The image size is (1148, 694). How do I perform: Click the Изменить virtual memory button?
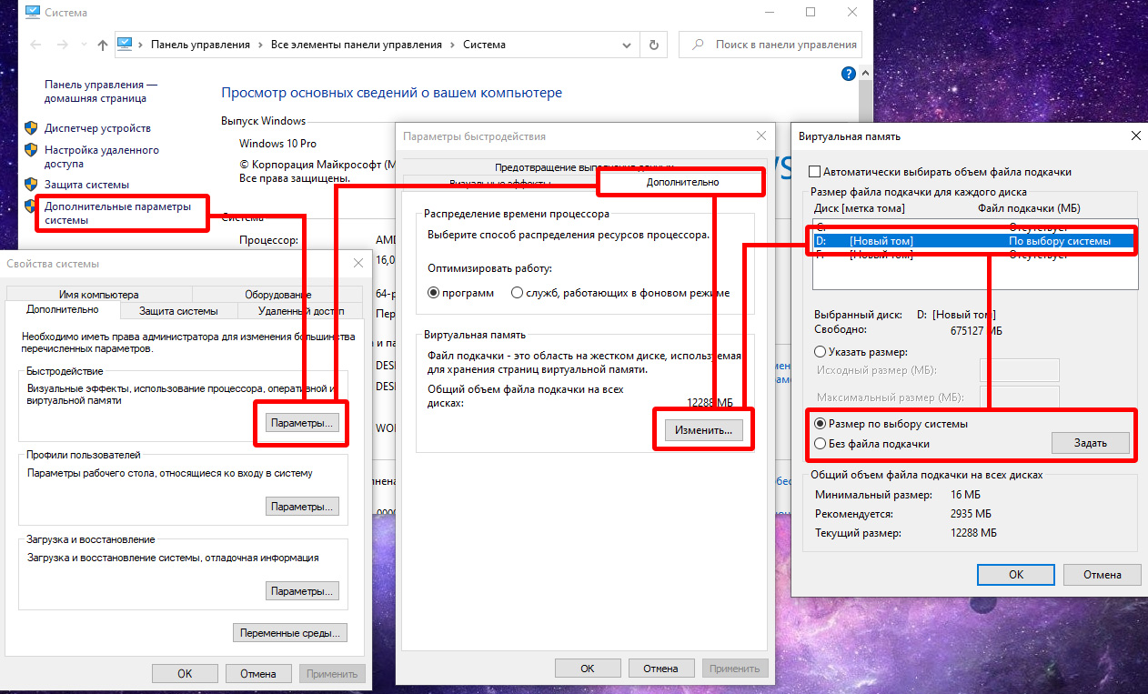pyautogui.click(x=703, y=430)
